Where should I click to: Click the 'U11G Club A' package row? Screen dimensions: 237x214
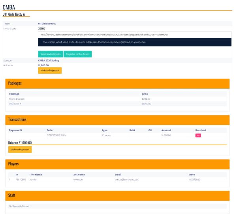[117, 104]
